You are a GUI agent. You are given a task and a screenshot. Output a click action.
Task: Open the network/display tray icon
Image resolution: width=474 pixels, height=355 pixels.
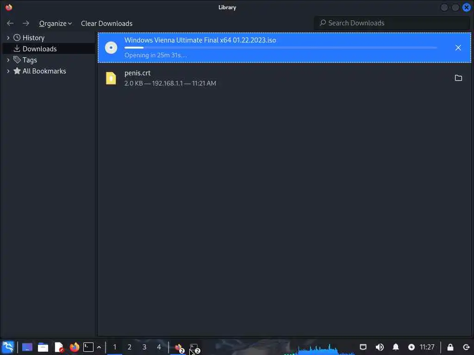click(363, 347)
